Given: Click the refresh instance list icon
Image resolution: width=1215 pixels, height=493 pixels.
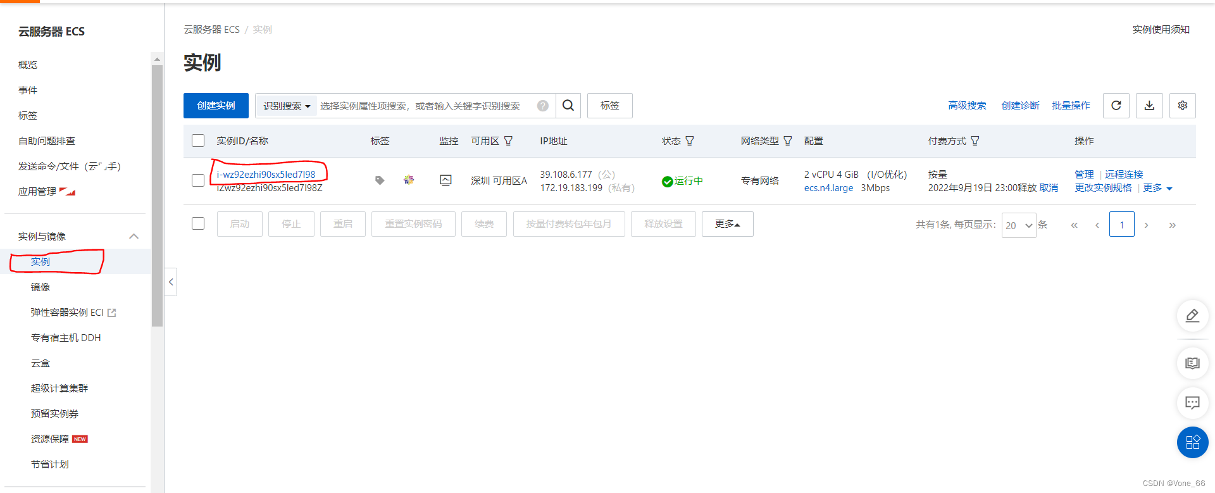Looking at the screenshot, I should [x=1116, y=106].
